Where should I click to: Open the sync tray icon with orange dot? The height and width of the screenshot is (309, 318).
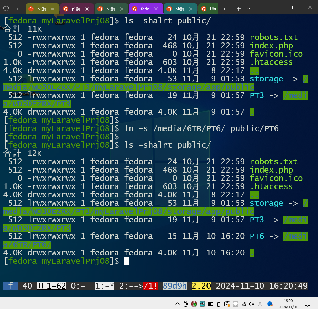(x=227, y=304)
